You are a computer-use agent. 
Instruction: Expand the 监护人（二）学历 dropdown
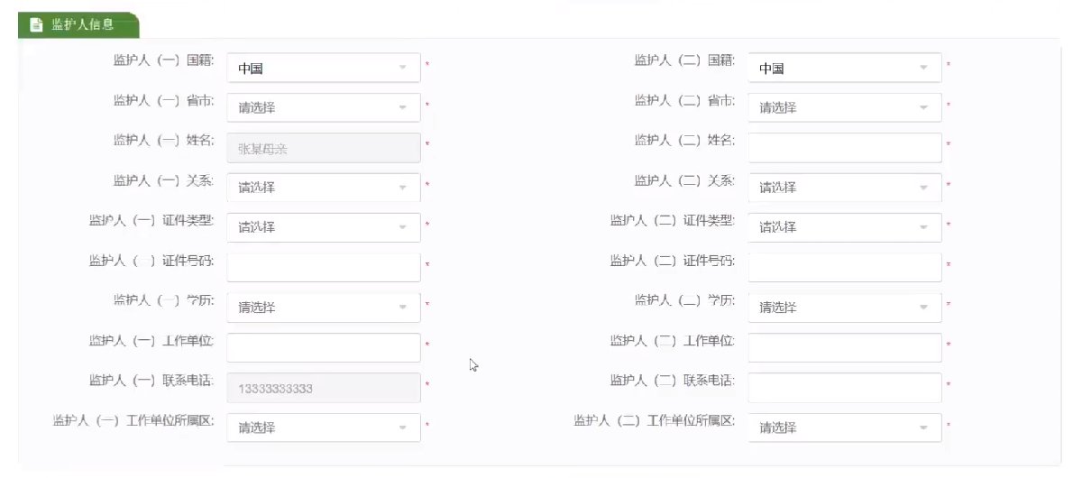pyautogui.click(x=844, y=308)
